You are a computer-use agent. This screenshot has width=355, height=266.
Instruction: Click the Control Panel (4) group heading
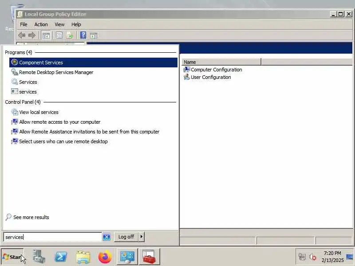click(23, 102)
